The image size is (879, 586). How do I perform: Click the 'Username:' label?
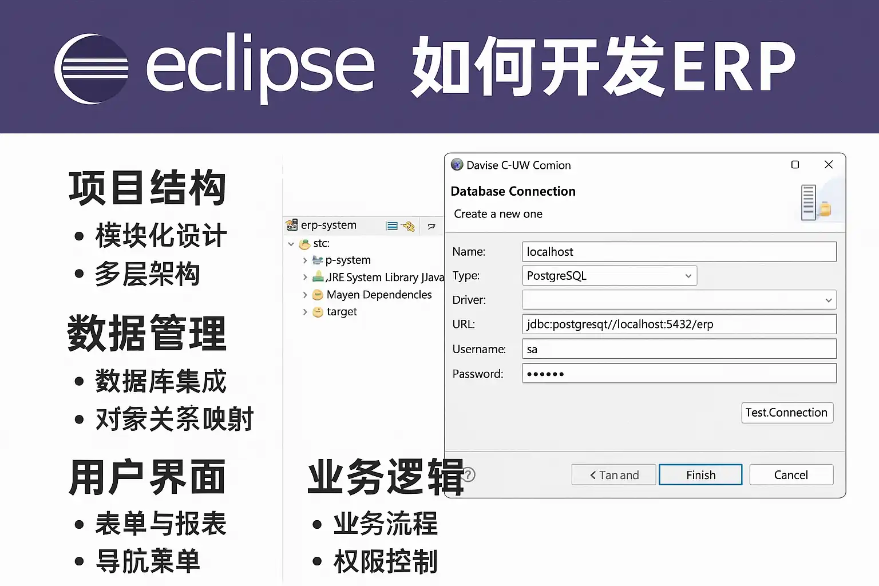[x=479, y=349]
